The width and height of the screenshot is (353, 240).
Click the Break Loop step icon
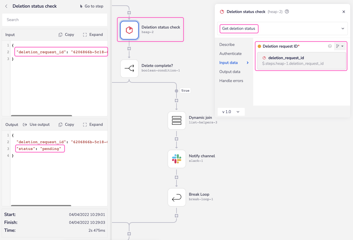(177, 197)
